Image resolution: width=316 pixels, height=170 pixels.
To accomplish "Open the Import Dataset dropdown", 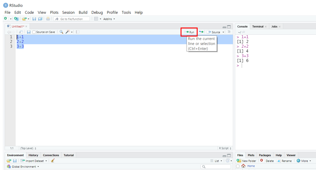I will pyautogui.click(x=34, y=161).
